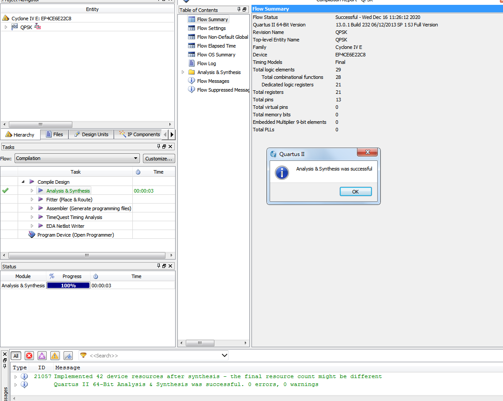Click the Analysis & Synthesis progress bar
This screenshot has height=401, width=503.
pyautogui.click(x=68, y=286)
